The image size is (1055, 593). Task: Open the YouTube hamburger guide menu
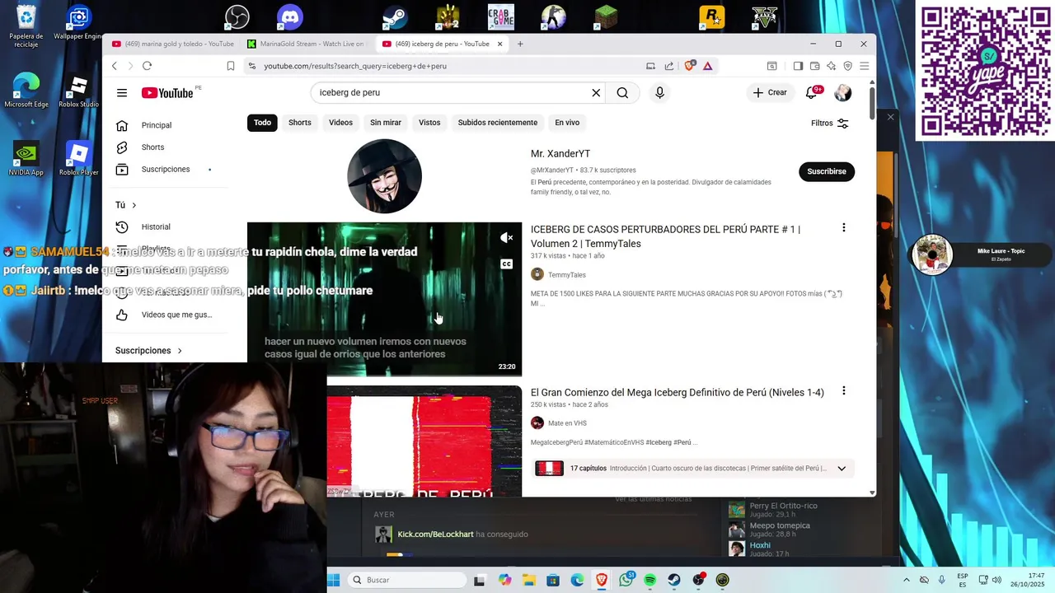click(122, 93)
